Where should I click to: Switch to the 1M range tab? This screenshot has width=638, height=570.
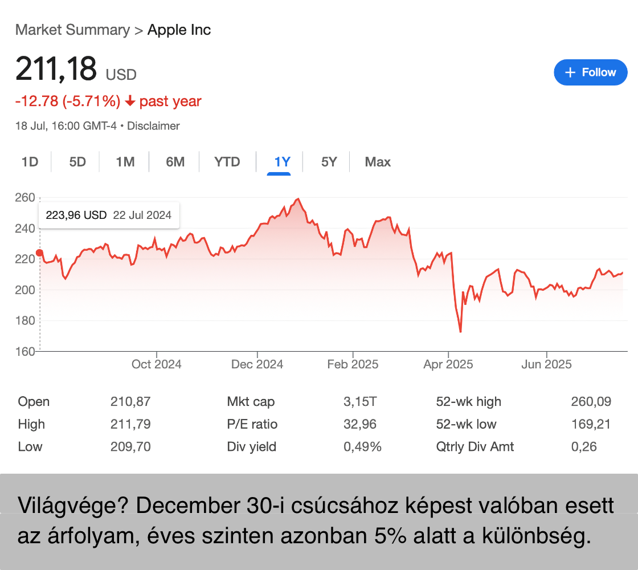click(x=125, y=162)
